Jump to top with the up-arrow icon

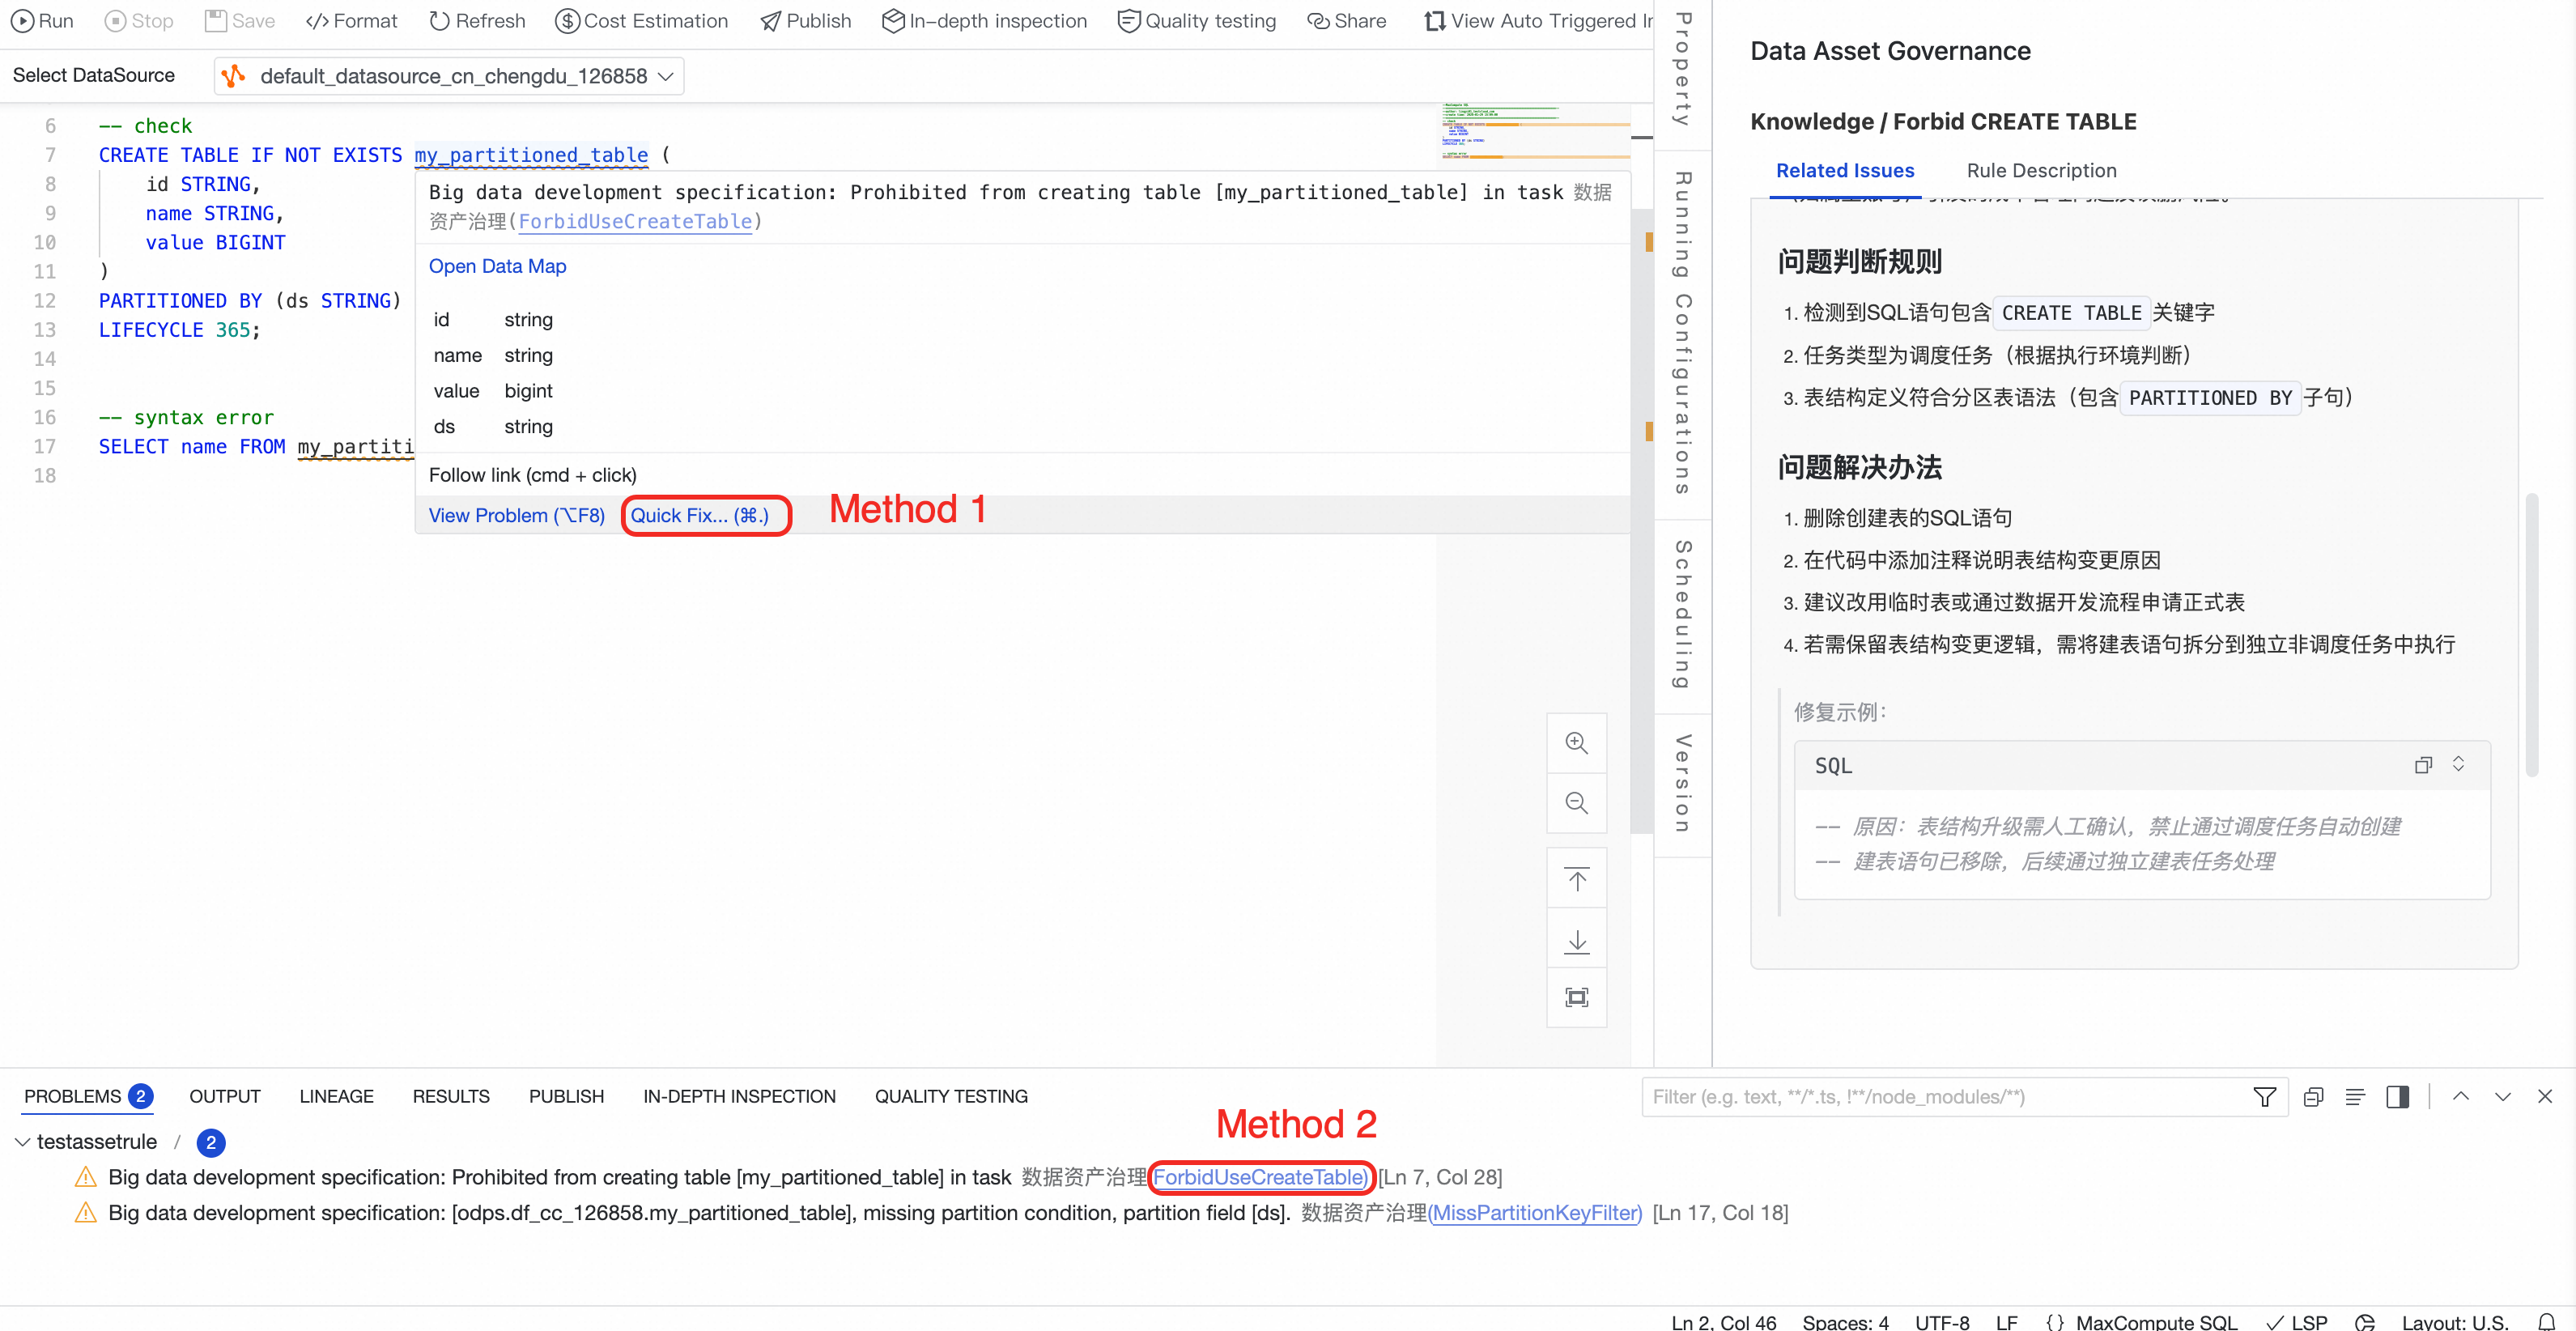point(1576,879)
